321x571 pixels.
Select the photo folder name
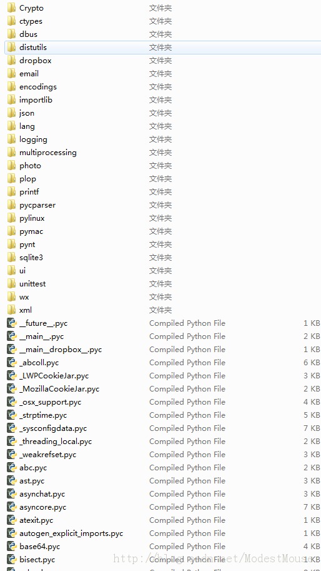tap(30, 166)
